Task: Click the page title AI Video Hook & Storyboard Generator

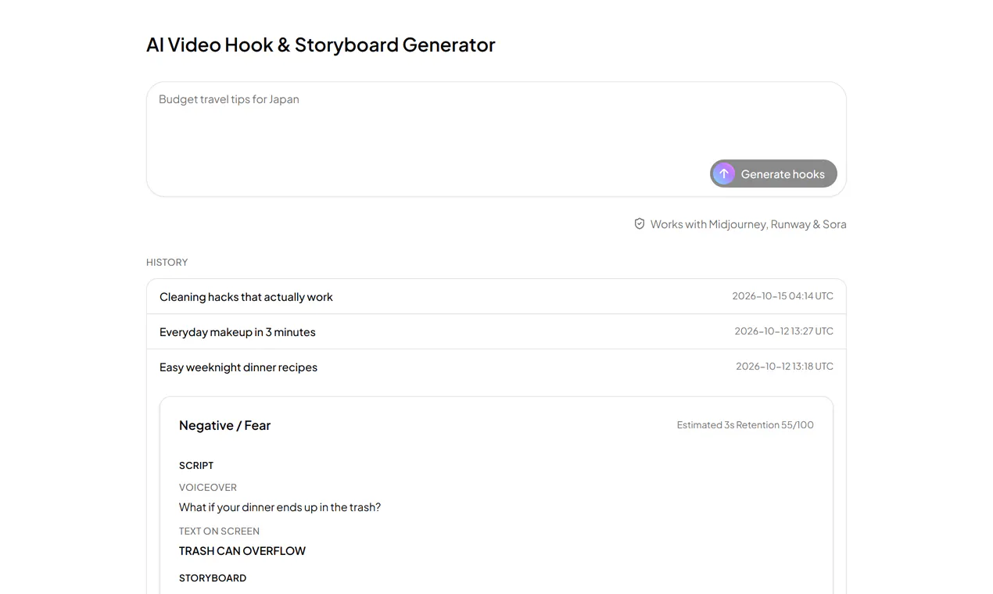Action: click(x=321, y=45)
